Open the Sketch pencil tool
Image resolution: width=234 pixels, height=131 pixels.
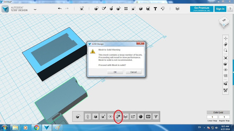pos(104,9)
